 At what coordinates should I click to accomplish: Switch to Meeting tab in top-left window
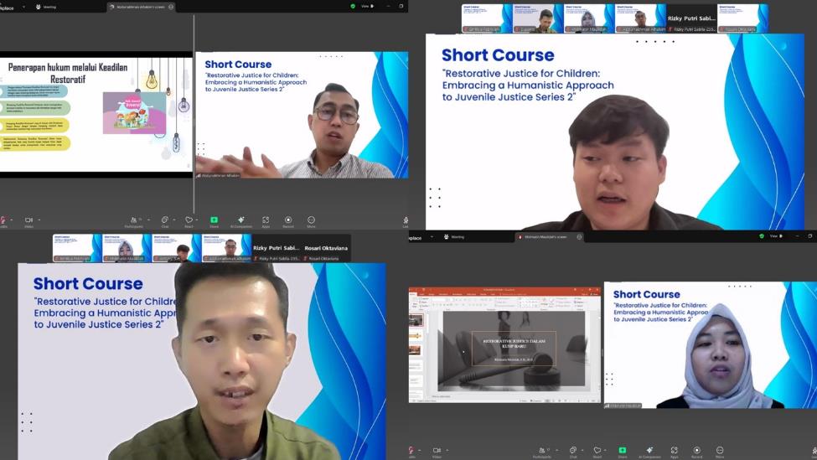pos(46,7)
